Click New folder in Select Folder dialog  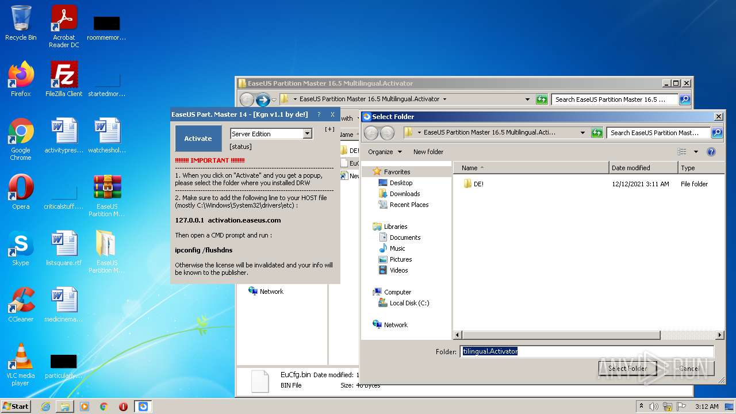pos(428,152)
